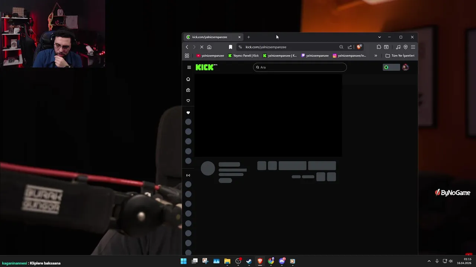Open the Kick yalnizsempanzee | K... bookmark

[x=280, y=56]
